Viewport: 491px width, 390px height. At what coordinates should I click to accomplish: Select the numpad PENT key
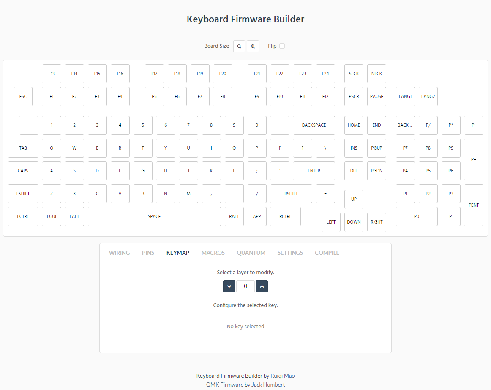coord(474,205)
